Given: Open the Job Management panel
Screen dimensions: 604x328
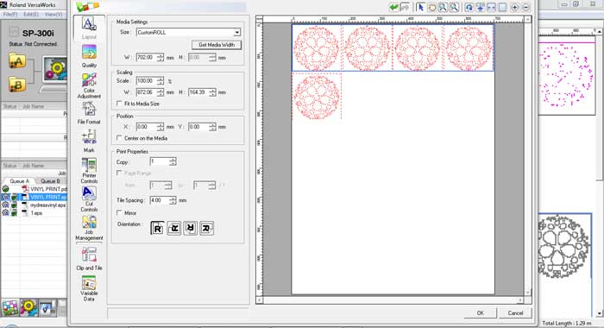Looking at the screenshot, I should coord(89,227).
